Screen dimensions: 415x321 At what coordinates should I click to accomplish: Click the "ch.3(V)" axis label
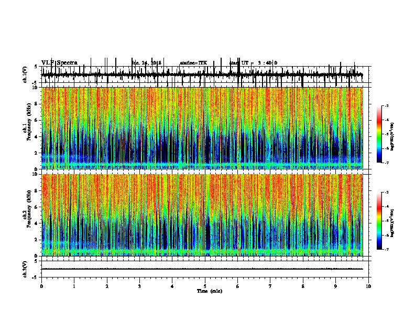click(x=25, y=269)
